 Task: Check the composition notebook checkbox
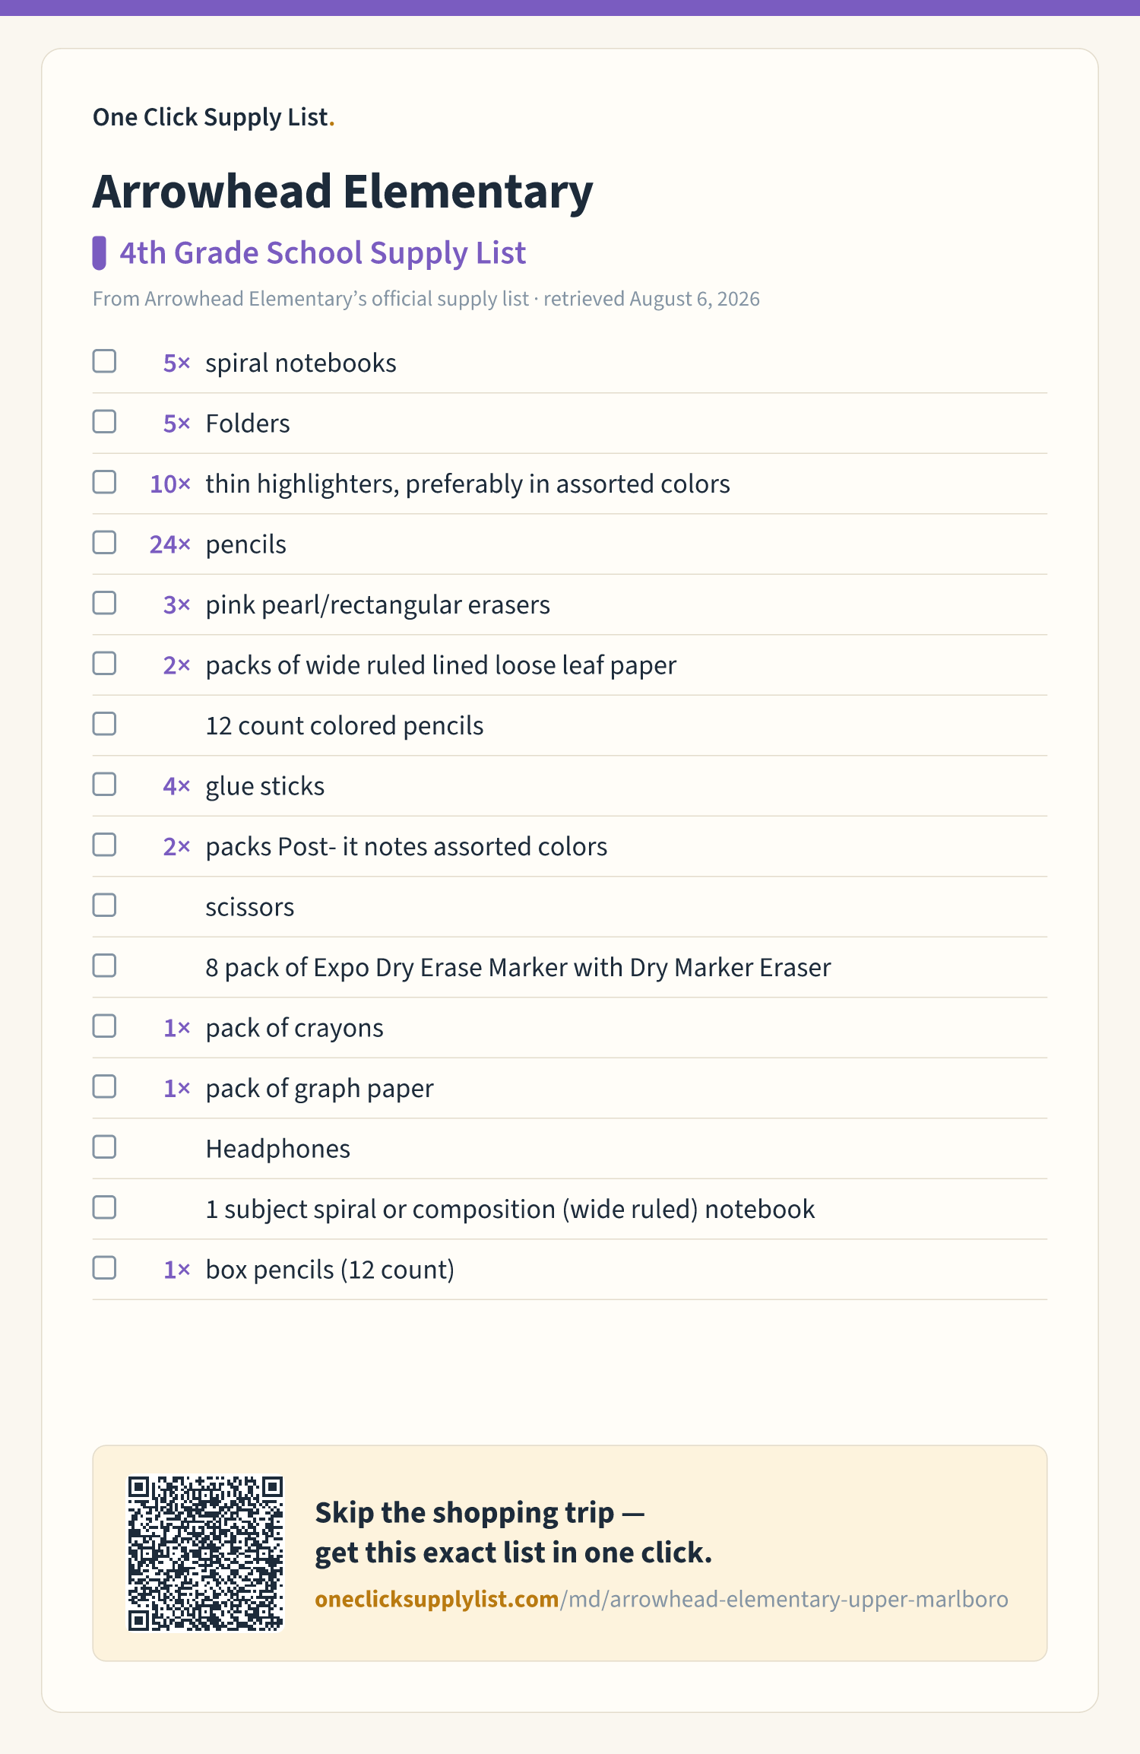104,1207
